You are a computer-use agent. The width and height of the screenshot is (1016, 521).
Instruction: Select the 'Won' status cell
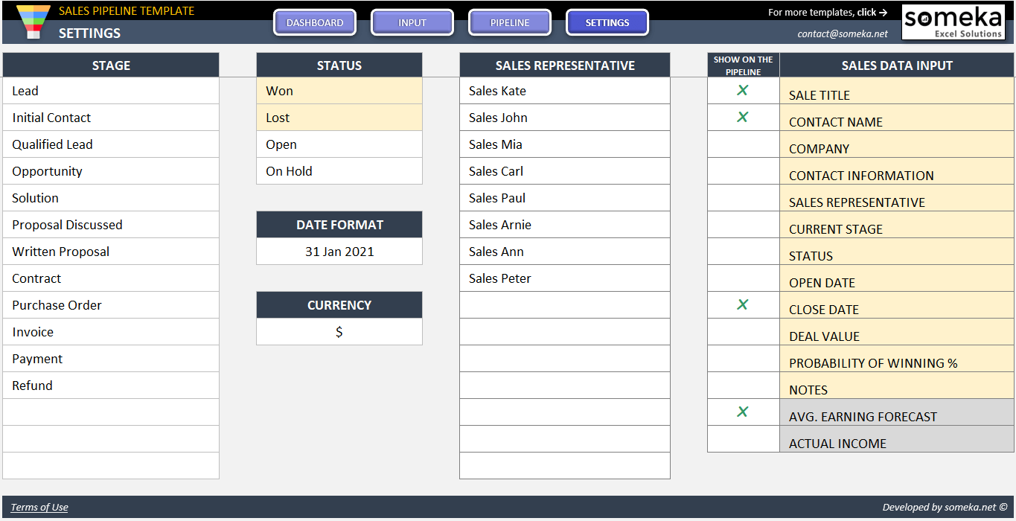click(339, 91)
